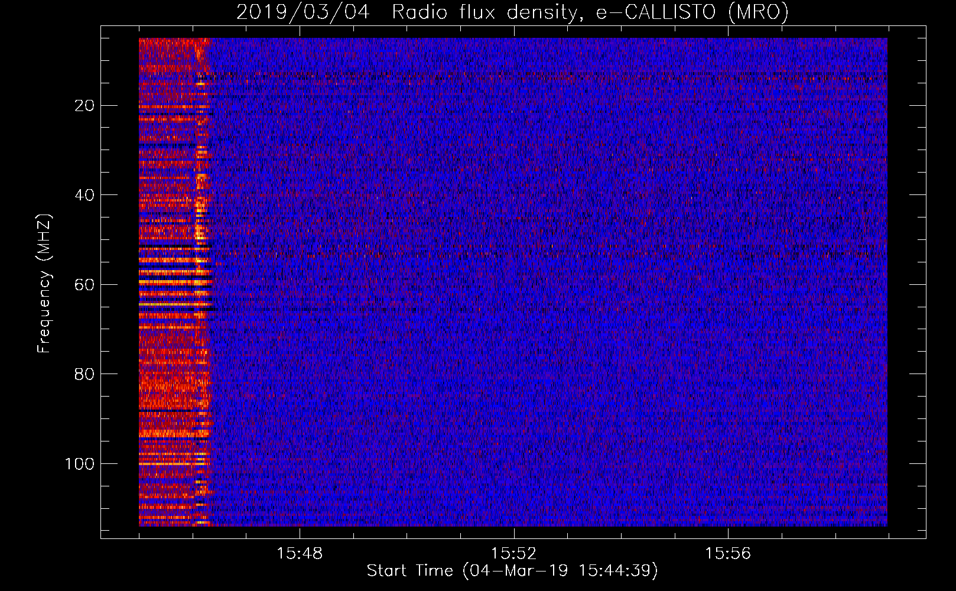956x591 pixels.
Task: Select the 15:56 time tick label
Action: [x=728, y=554]
